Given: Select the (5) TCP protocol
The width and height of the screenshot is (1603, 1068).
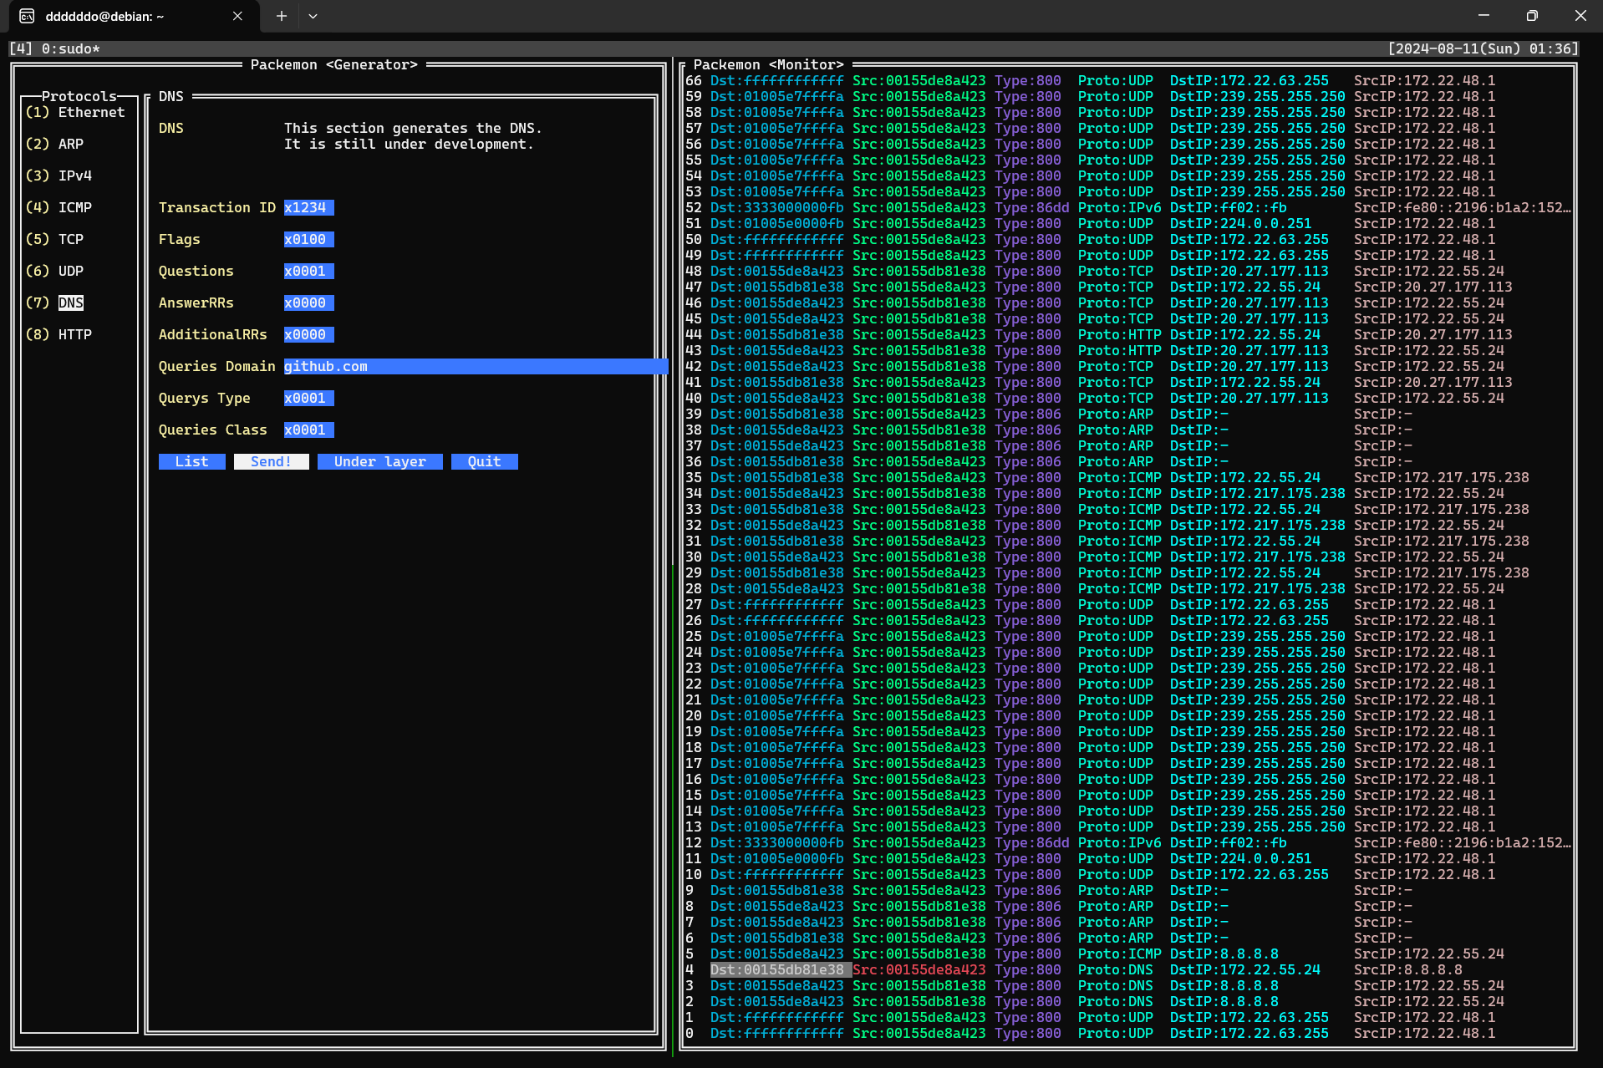Looking at the screenshot, I should point(54,239).
